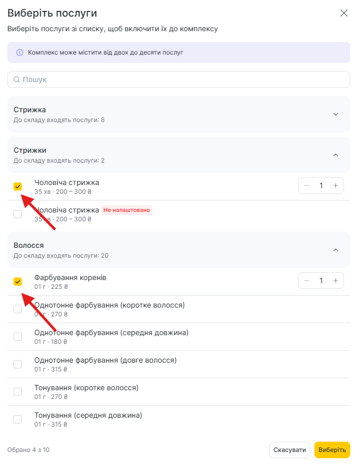Click the info icon in the notice banner
The width and height of the screenshot is (357, 465).
click(20, 52)
